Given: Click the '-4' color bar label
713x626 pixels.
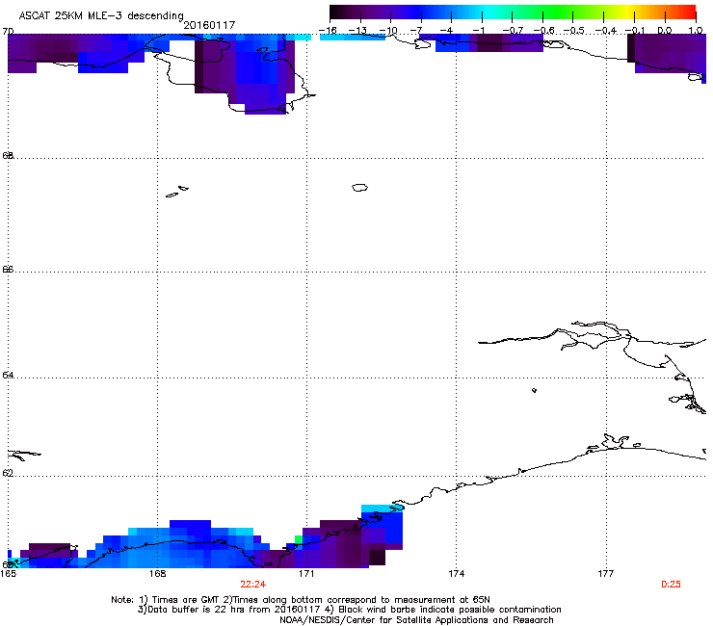Looking at the screenshot, I should click(x=446, y=31).
